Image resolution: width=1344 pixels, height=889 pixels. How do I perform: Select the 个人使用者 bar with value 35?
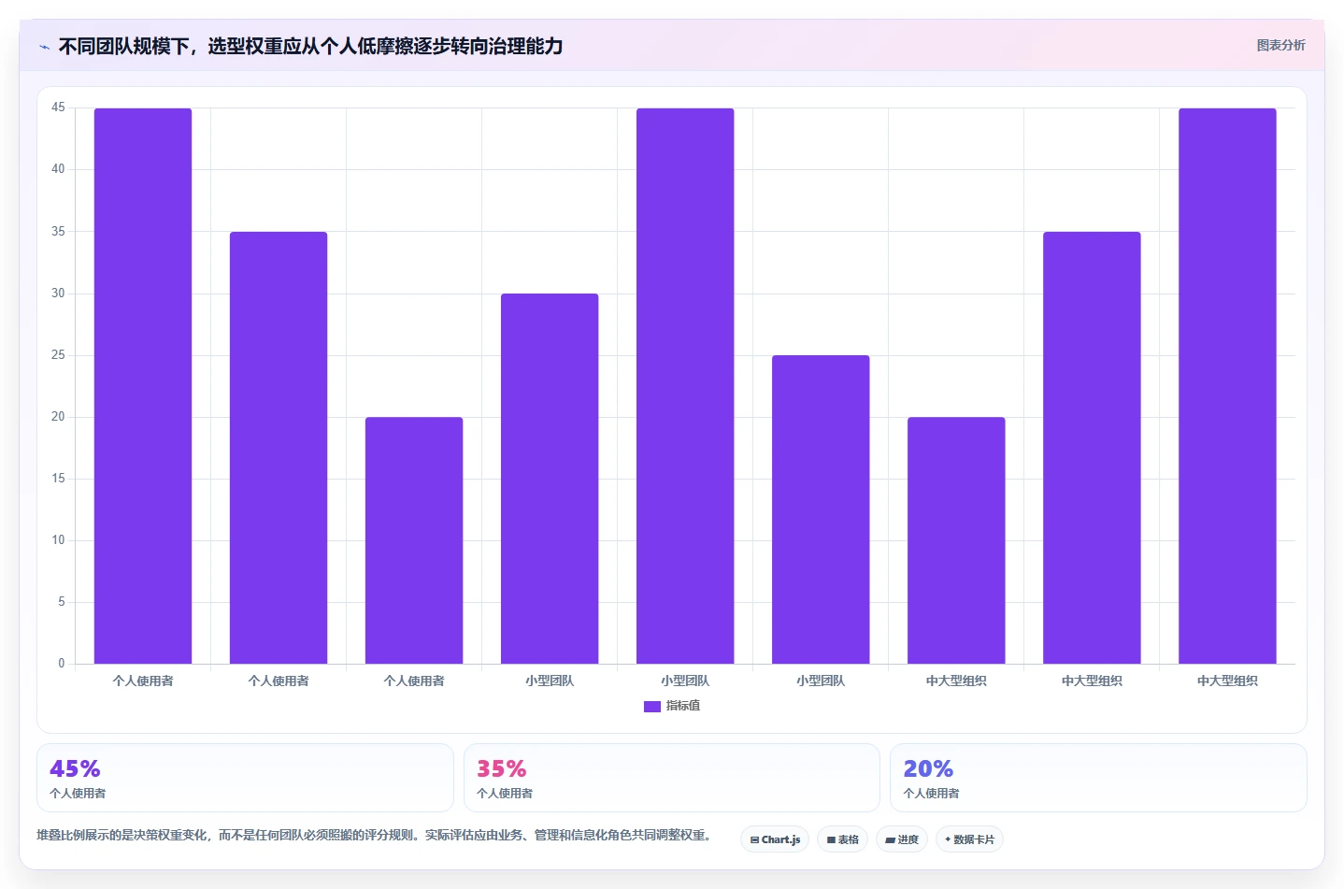(279, 448)
